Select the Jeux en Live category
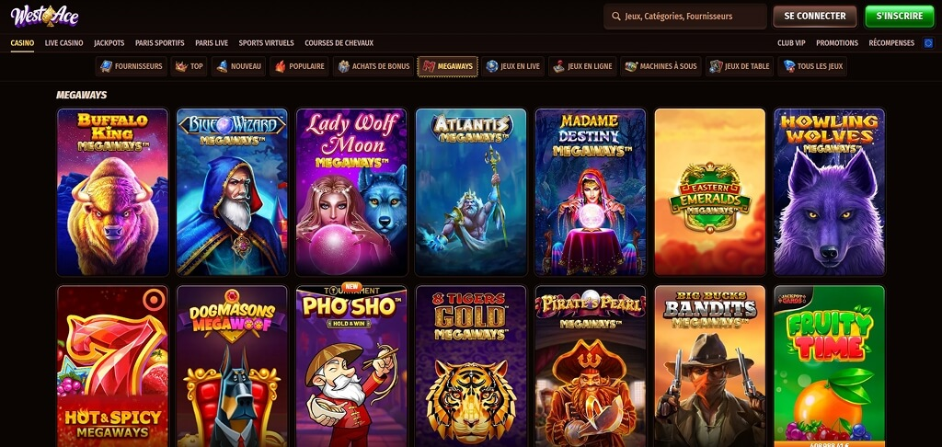 coord(512,67)
